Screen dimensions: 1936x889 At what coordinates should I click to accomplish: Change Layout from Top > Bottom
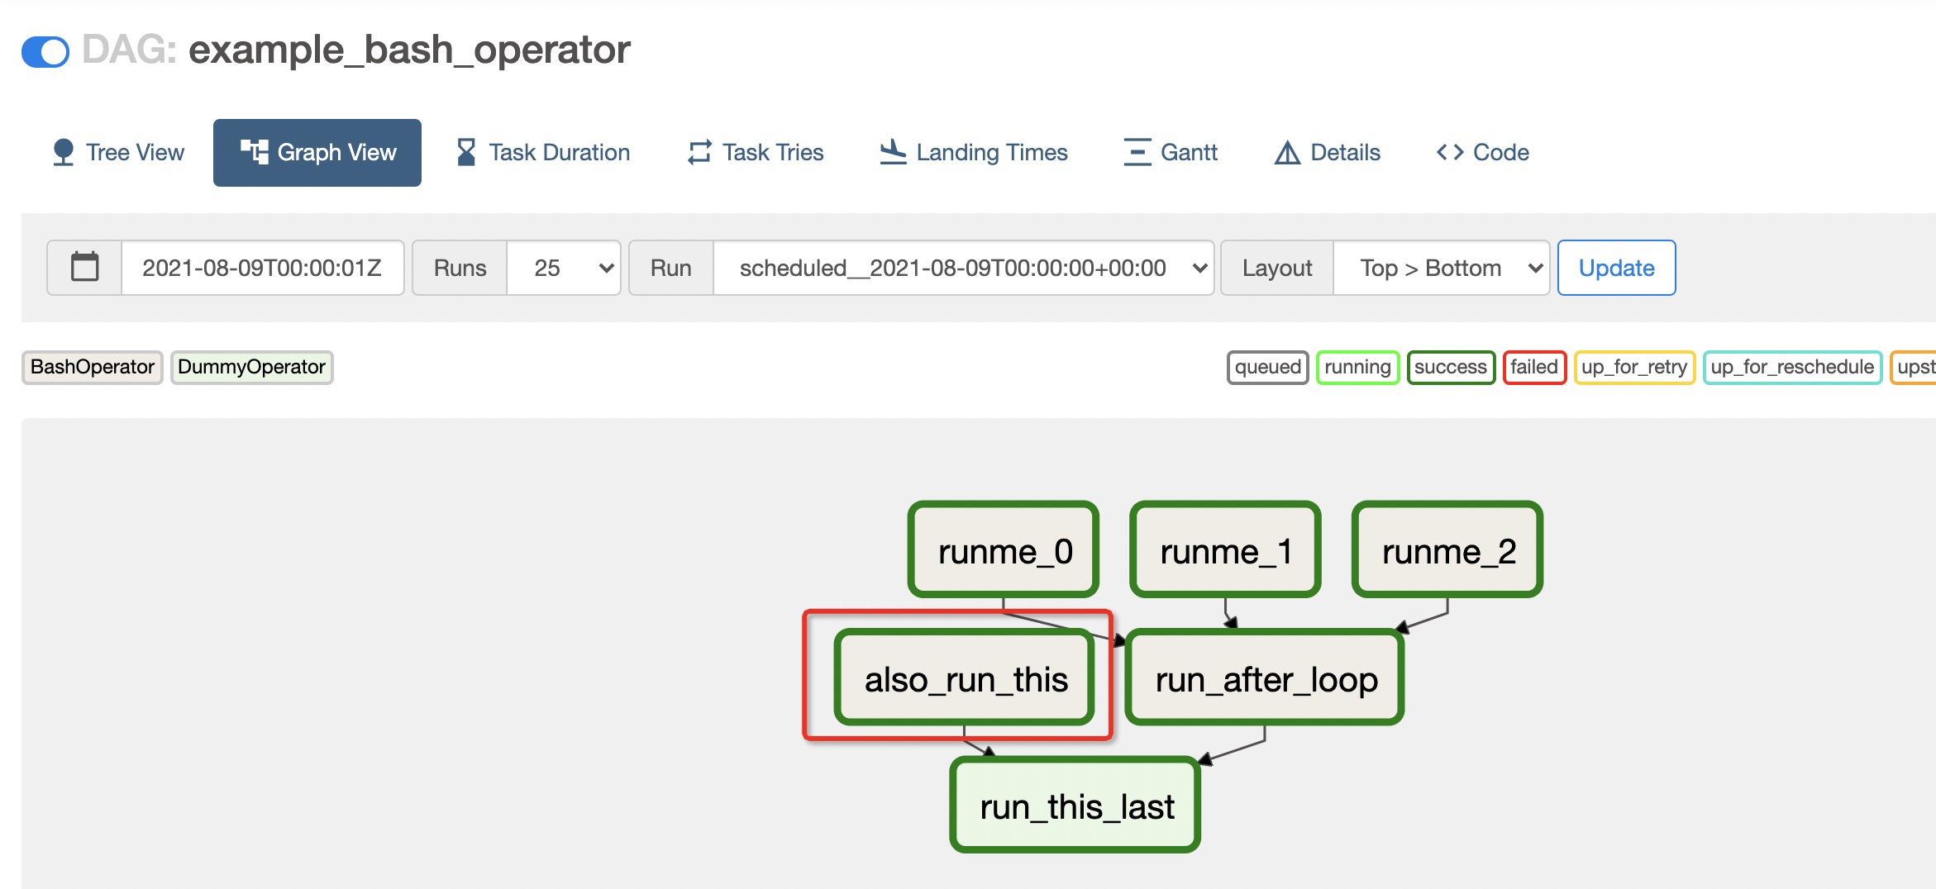1442,267
